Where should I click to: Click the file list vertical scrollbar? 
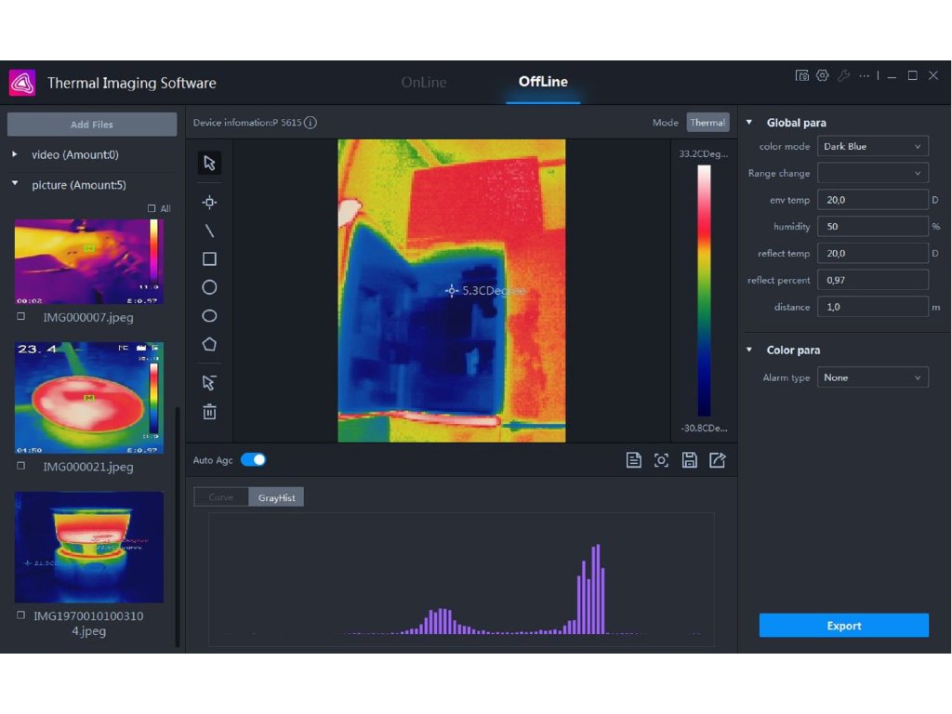coord(178,527)
